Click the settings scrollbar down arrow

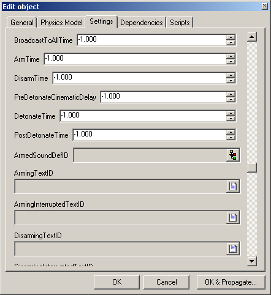tap(252, 261)
